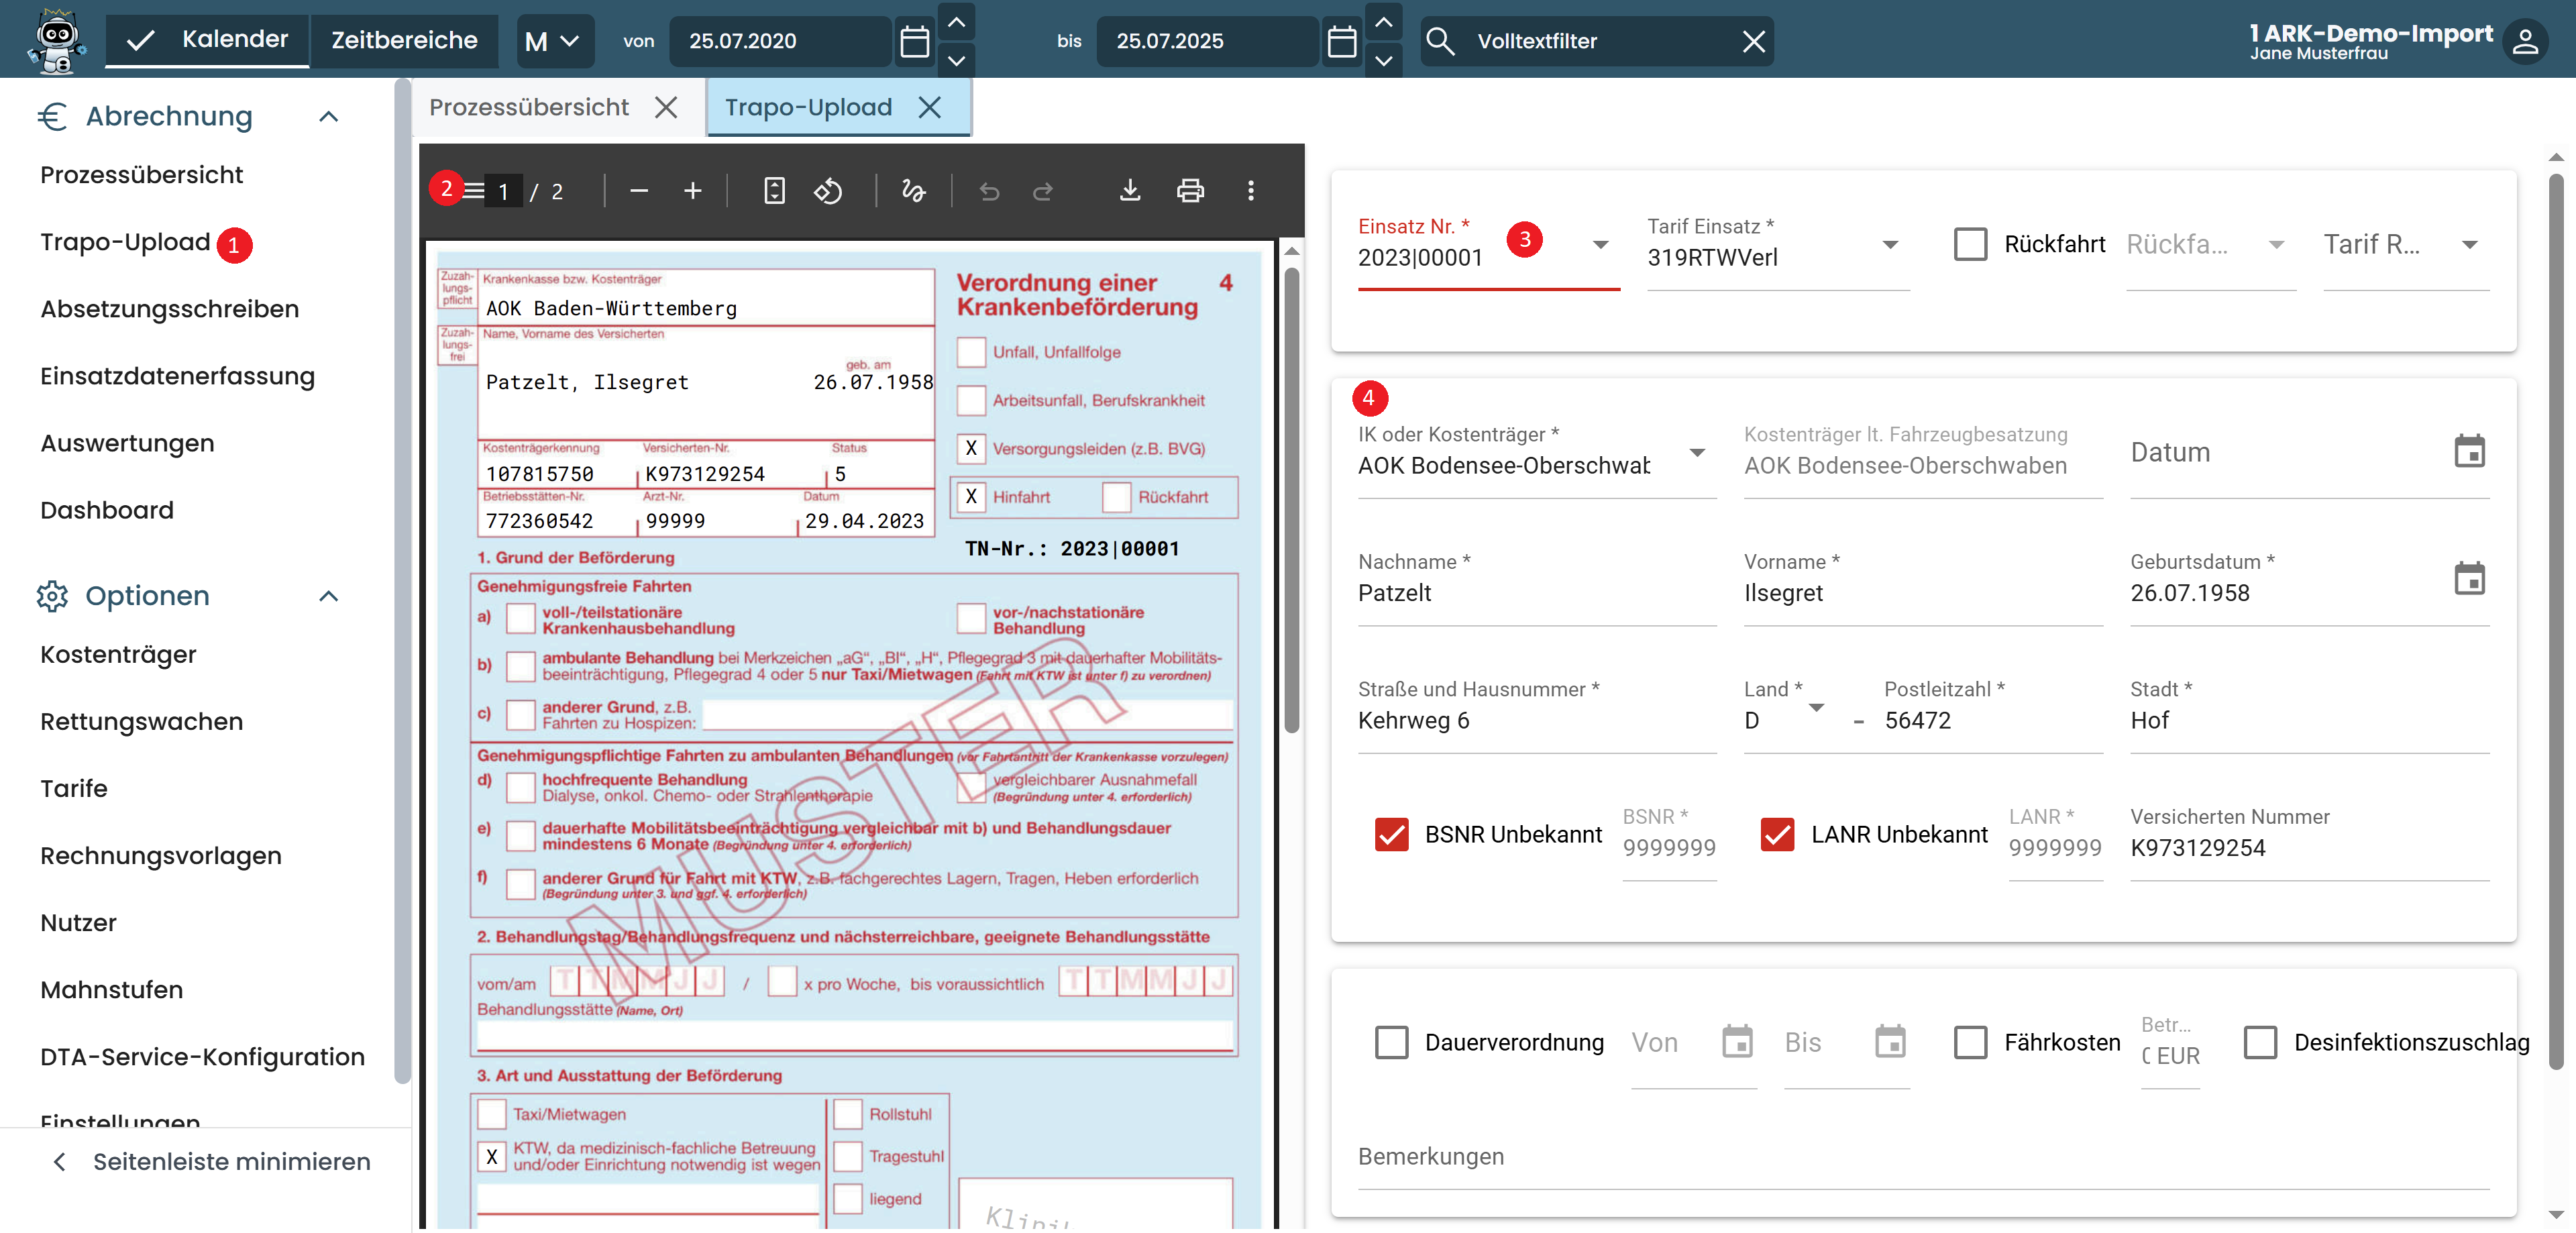Screen dimensions: 2576x1233
Task: Switch to the Prozessübersicht tab
Action: click(x=529, y=107)
